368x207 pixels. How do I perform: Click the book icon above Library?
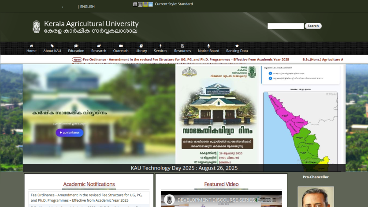click(x=141, y=46)
